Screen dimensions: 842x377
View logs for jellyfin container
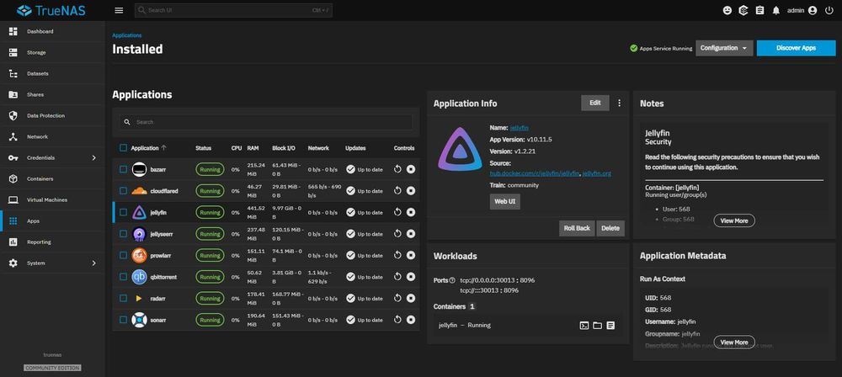tap(610, 326)
